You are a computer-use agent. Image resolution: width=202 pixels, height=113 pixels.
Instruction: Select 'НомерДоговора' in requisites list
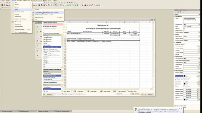click(x=52, y=37)
